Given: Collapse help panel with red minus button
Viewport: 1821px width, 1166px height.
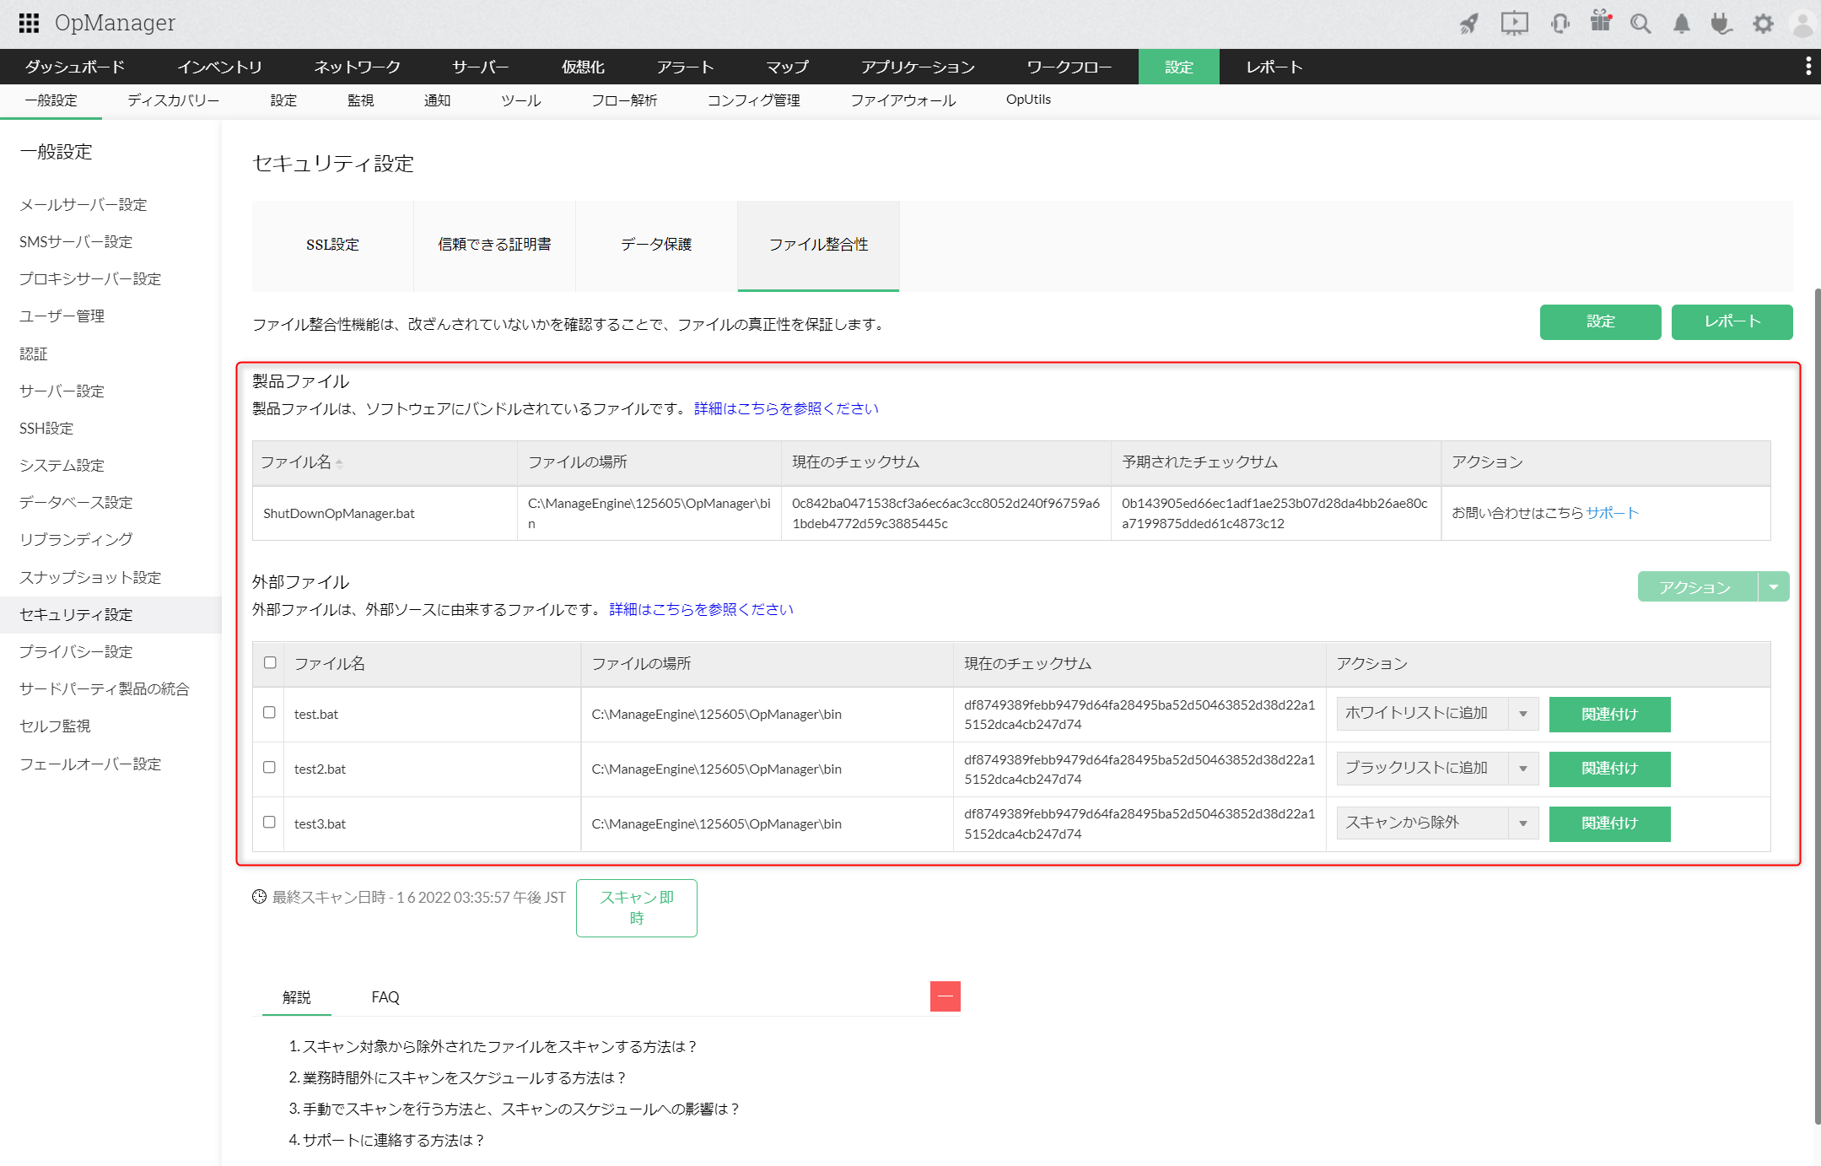Looking at the screenshot, I should point(945,996).
